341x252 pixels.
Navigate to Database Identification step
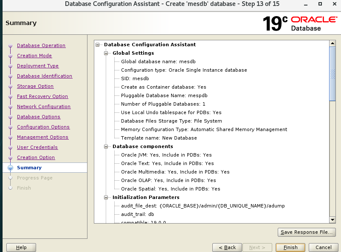(45, 76)
